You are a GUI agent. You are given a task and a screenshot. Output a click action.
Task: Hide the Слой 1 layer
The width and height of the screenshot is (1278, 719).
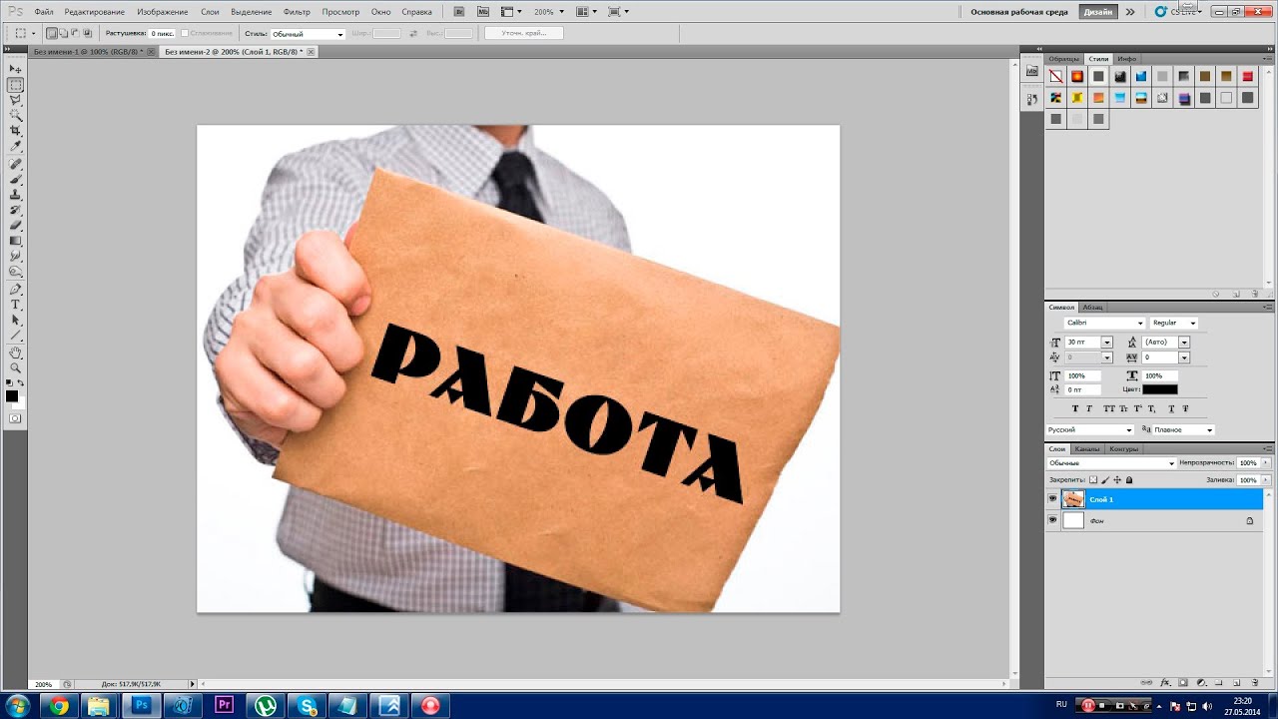pos(1052,498)
